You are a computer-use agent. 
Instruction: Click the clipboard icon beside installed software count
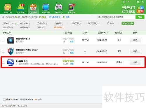(3, 17)
